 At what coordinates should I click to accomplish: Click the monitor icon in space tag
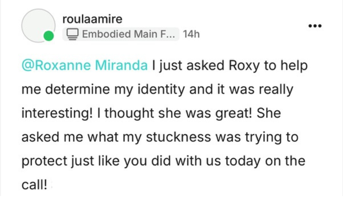click(x=73, y=34)
